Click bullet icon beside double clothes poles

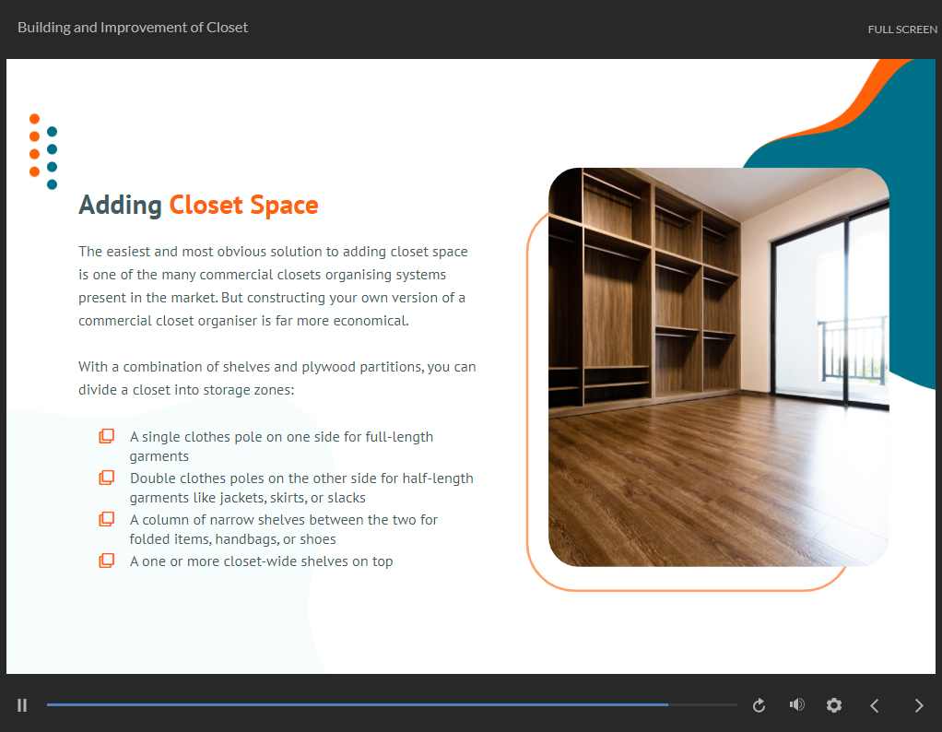[107, 478]
